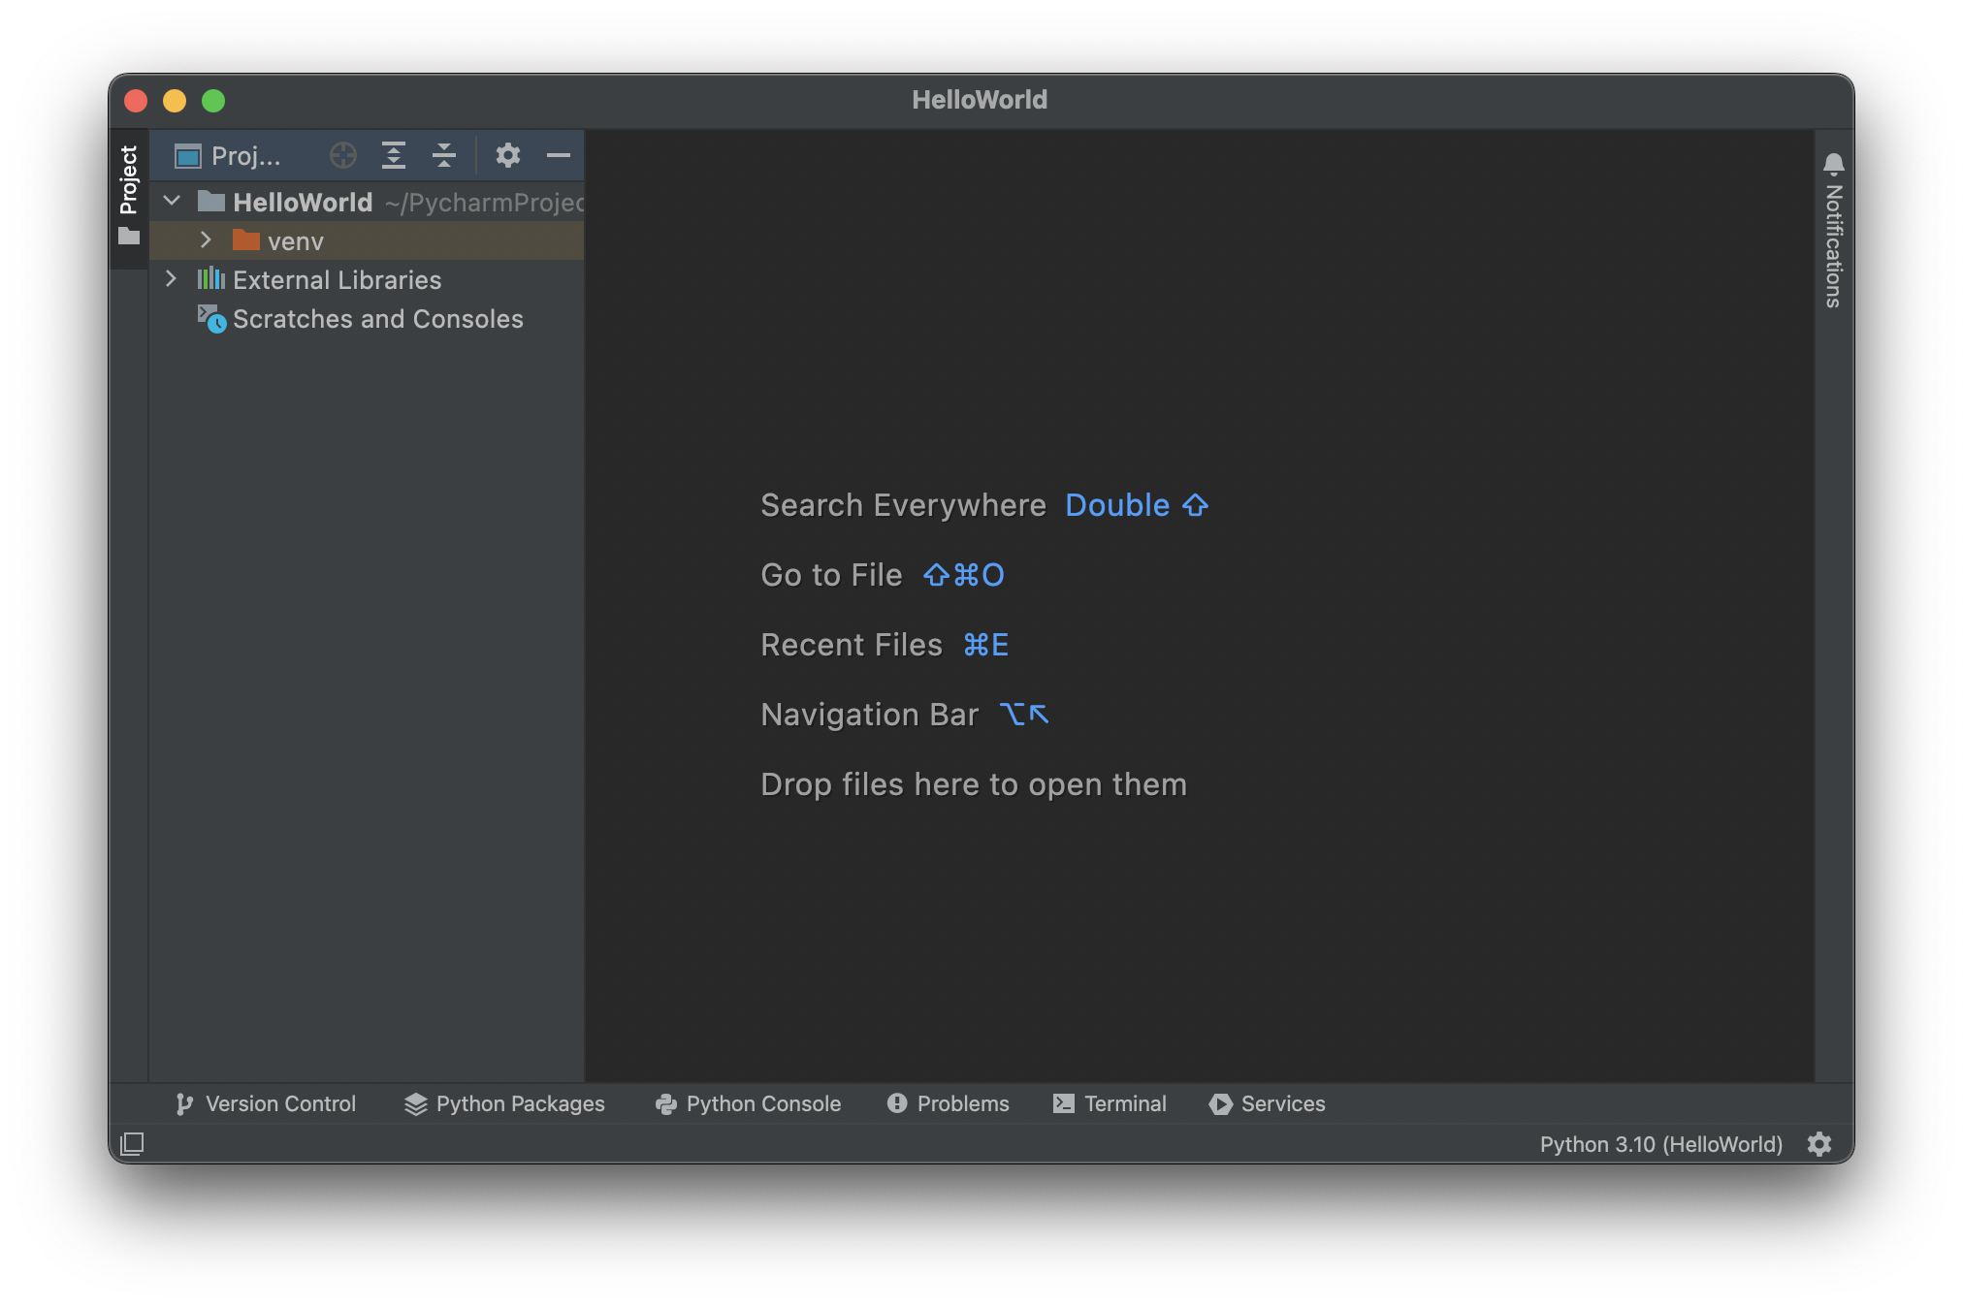Click the hide project panel minus icon

click(559, 154)
